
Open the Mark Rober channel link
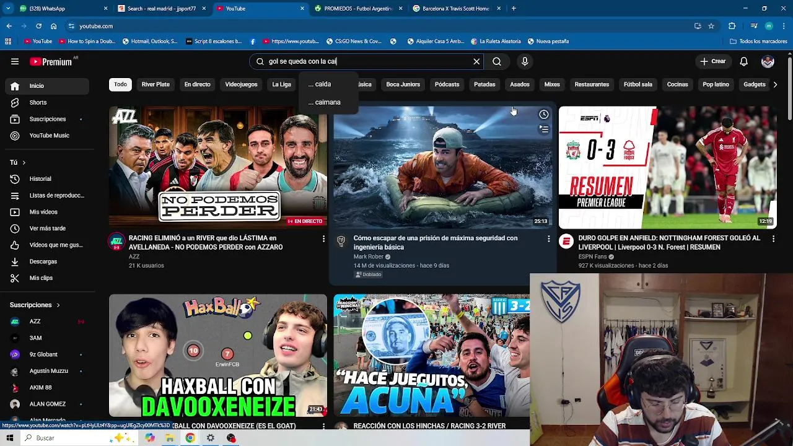click(369, 256)
